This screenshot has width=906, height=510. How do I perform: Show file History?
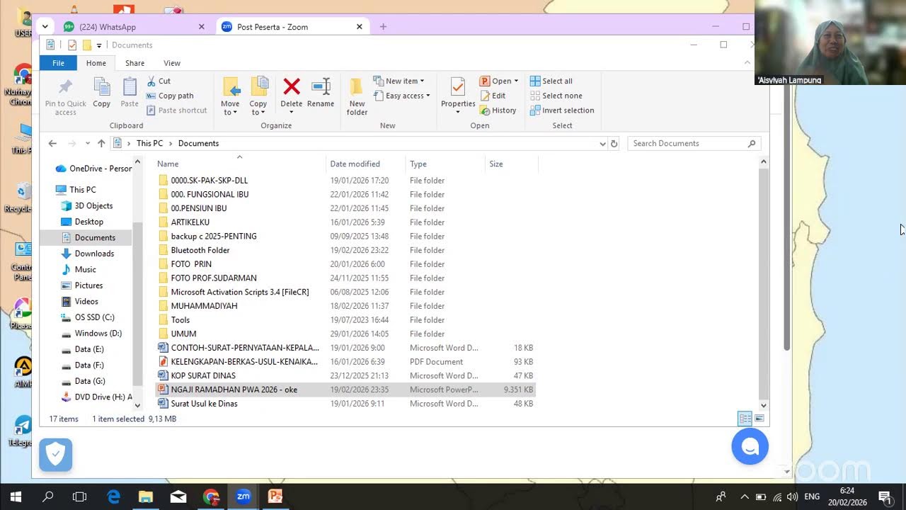tap(498, 110)
